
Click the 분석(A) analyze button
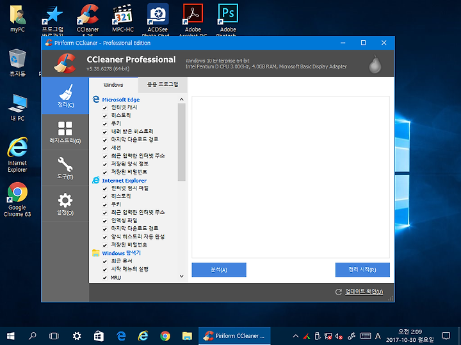(x=219, y=270)
